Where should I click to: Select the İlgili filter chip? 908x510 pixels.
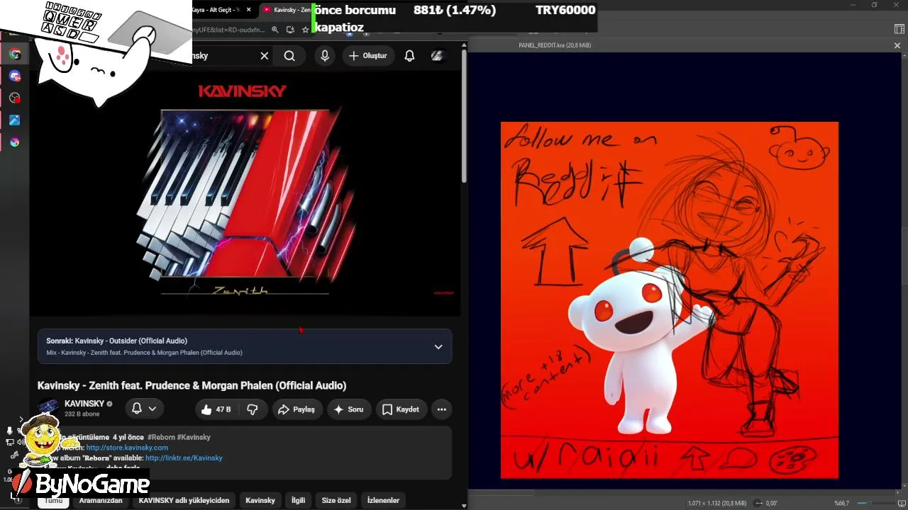298,500
